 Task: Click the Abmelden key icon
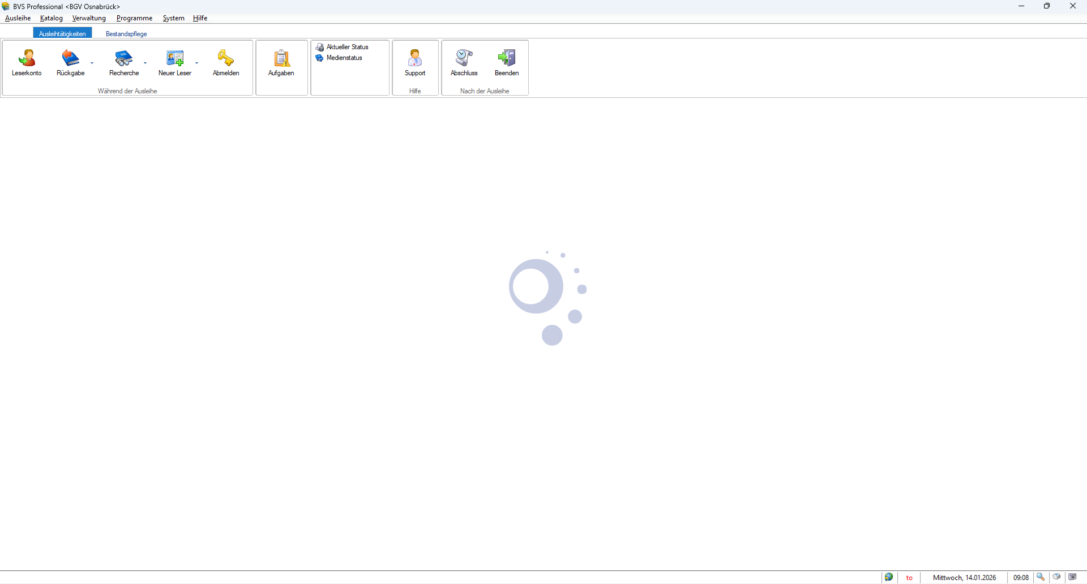click(x=226, y=63)
